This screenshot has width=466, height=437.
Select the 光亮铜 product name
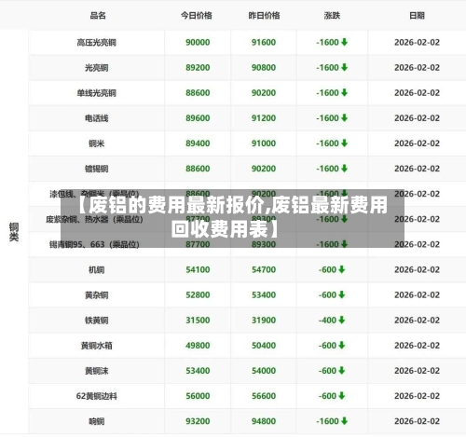(x=97, y=68)
